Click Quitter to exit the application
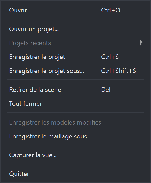Image resolution: width=151 pixels, height=183 pixels. pos(75,174)
